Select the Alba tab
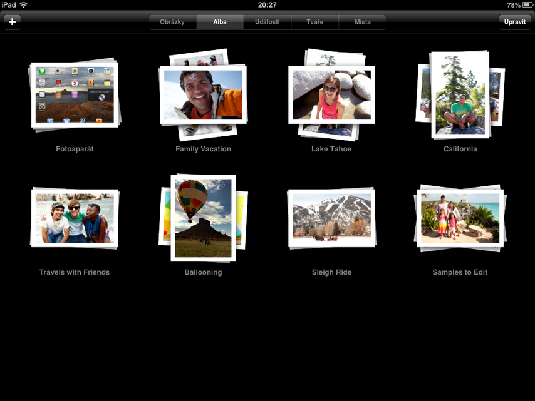Viewport: 535px width, 401px height. [x=220, y=21]
